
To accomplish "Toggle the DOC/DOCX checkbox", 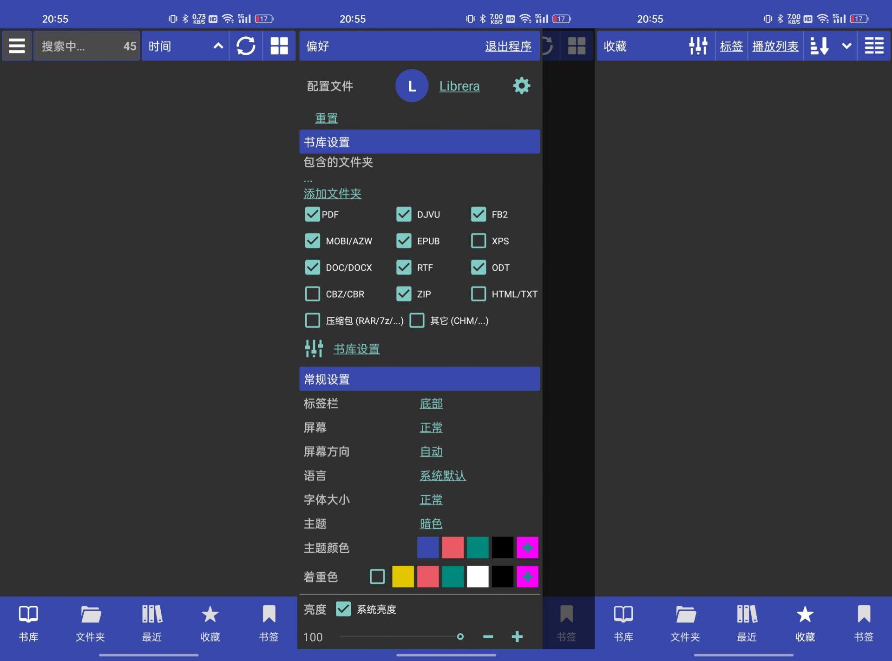I will (312, 267).
